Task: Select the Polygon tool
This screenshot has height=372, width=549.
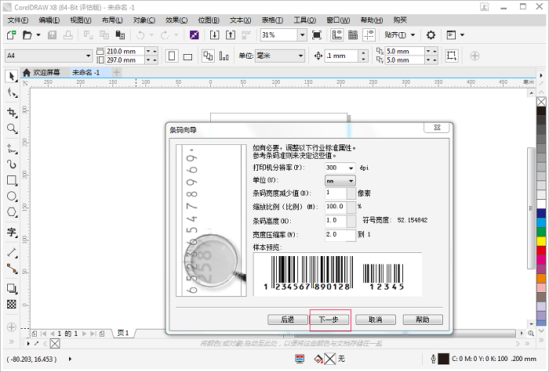Action: click(x=12, y=213)
